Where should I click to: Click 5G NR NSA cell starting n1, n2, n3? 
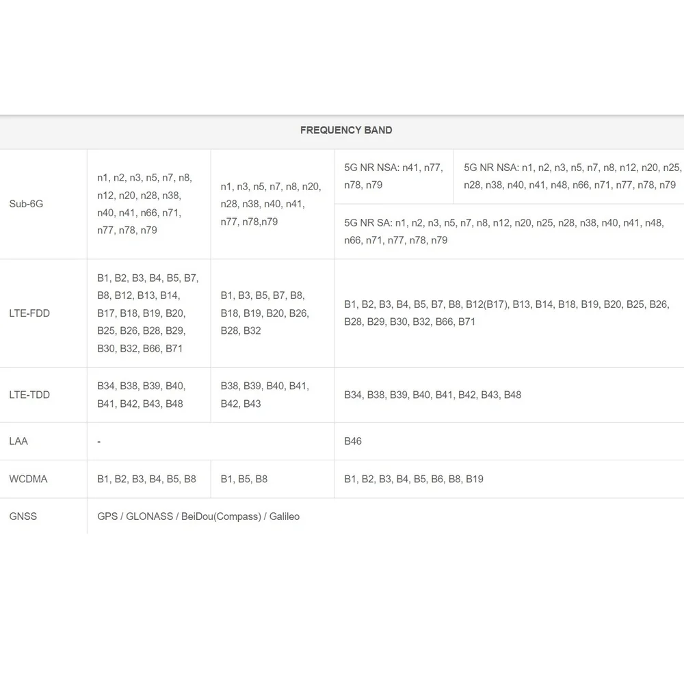point(573,176)
